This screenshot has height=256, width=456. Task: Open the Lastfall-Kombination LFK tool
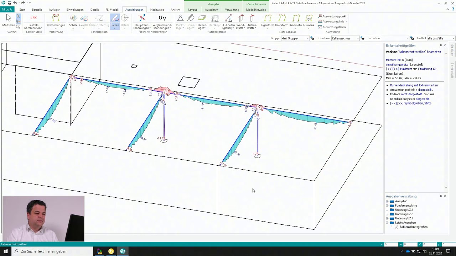tap(33, 22)
